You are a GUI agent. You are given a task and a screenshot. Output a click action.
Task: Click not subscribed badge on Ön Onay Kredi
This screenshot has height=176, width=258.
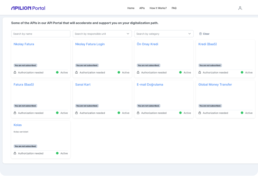click(x=149, y=65)
